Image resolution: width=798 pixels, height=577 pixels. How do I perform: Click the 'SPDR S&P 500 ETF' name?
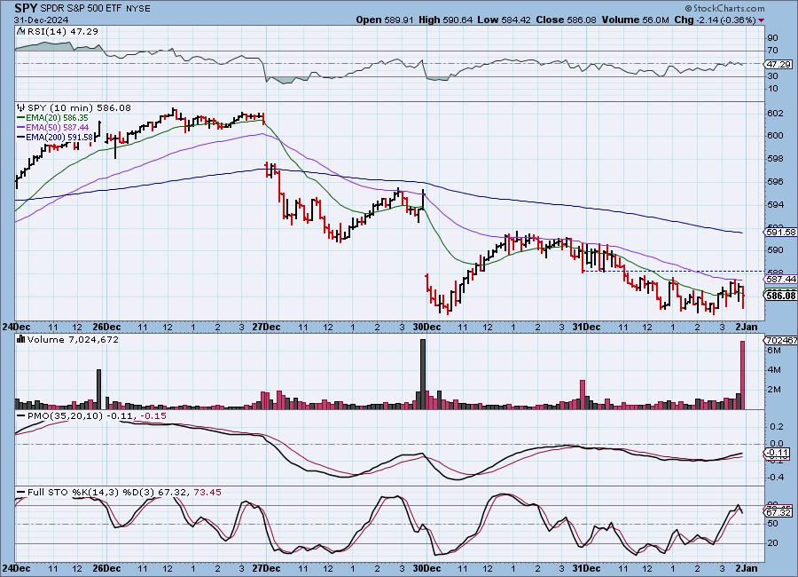click(x=80, y=9)
